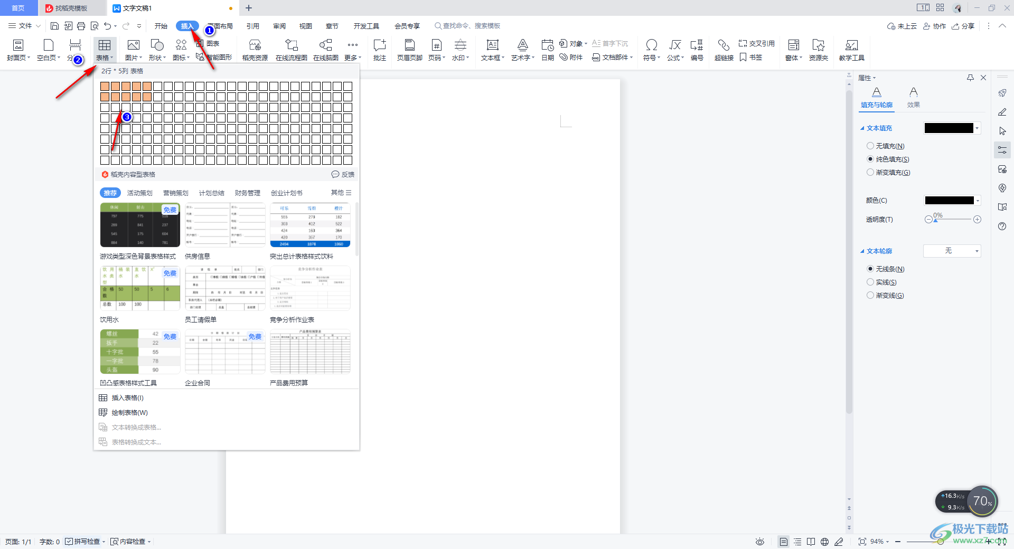
Task: Select Gradient Line (渐变线) radio option
Action: click(885, 296)
